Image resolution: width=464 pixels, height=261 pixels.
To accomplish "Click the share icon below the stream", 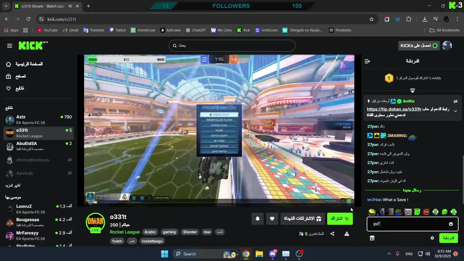I will [332, 234].
